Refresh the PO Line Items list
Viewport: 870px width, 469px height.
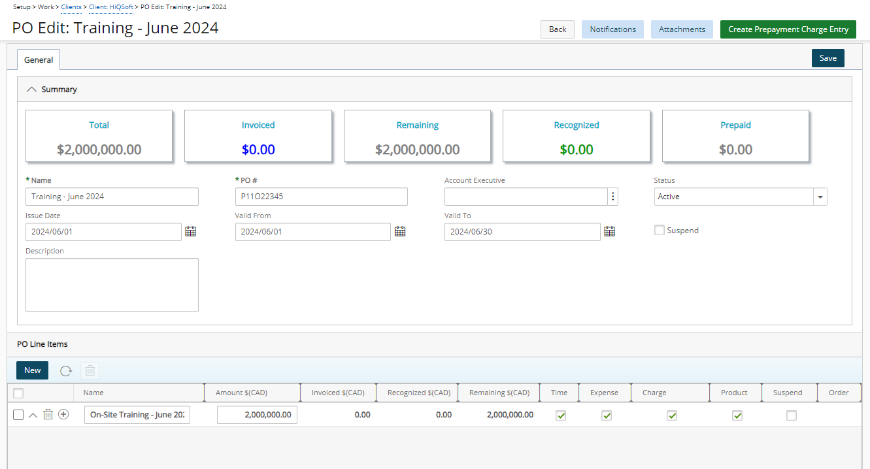point(66,370)
